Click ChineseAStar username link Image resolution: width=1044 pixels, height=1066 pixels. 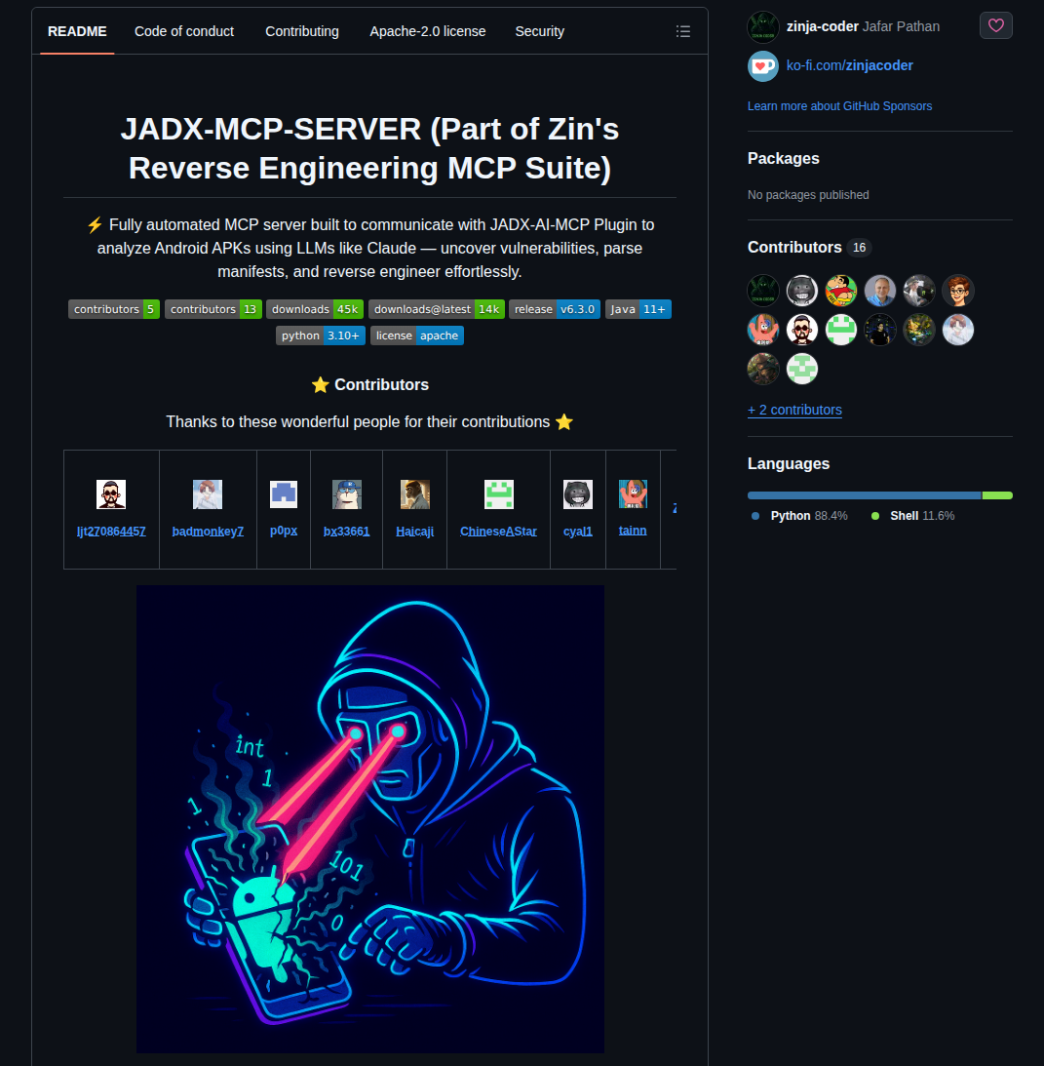[x=498, y=532]
